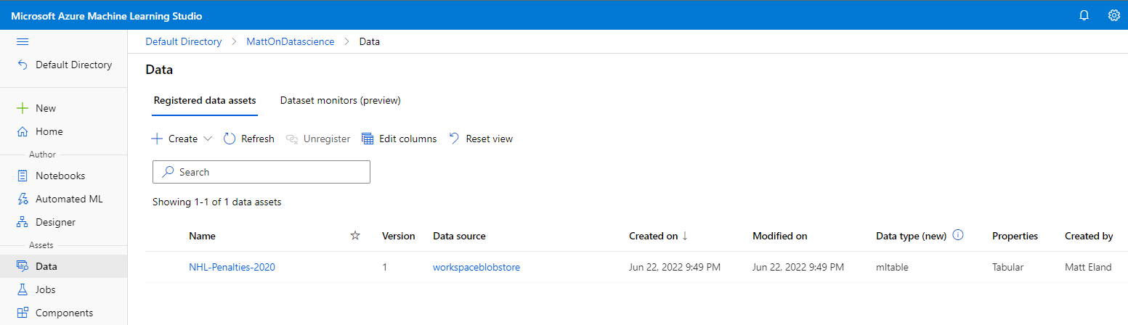This screenshot has height=325, width=1128.
Task: Sort by the Data source column header
Action: [459, 236]
